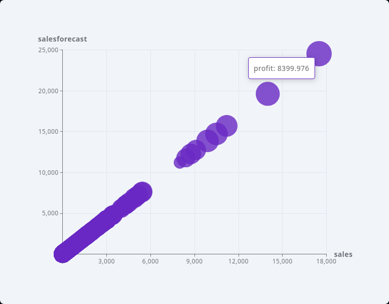This screenshot has width=389, height=304.
Task: Select the 20,000 y-axis tick label
Action: pos(49,91)
